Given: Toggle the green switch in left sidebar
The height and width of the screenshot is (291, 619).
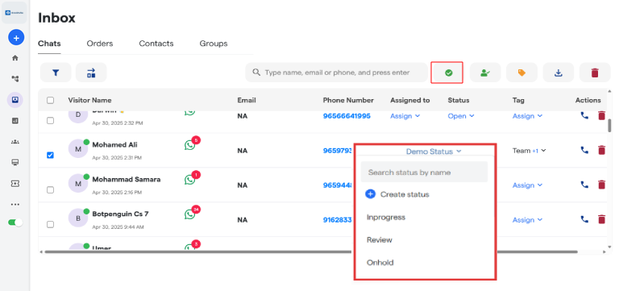Looking at the screenshot, I should coord(15,222).
